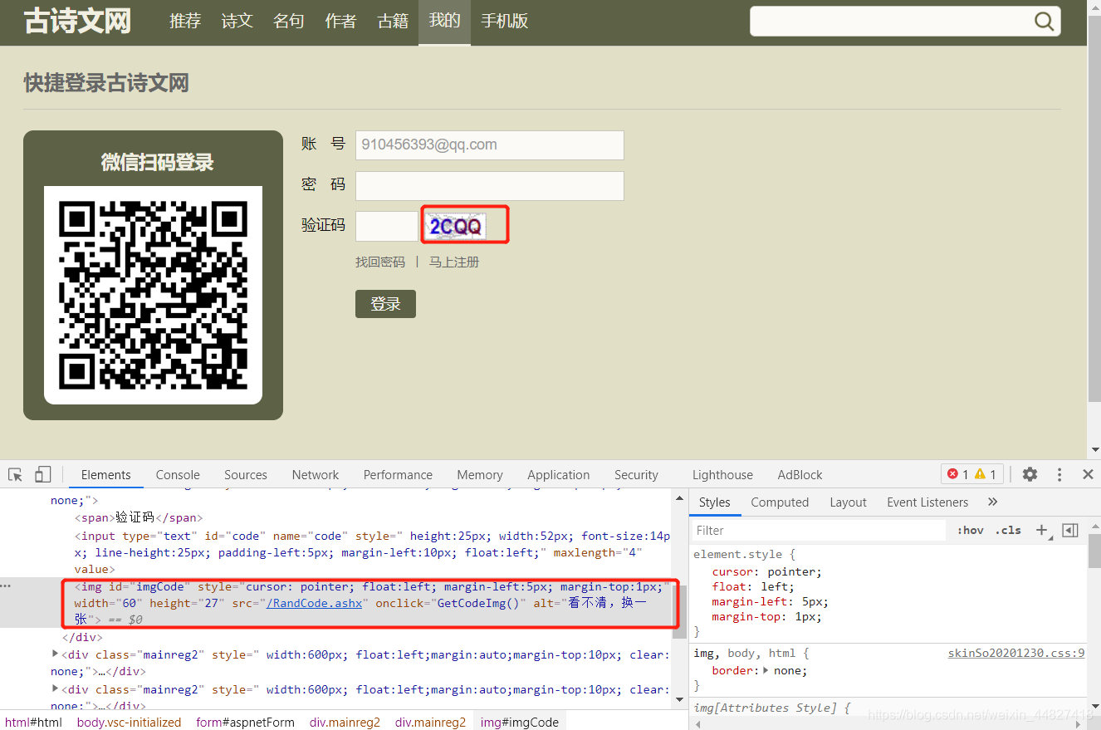Close the DevTools panel
The image size is (1101, 730).
(1088, 474)
